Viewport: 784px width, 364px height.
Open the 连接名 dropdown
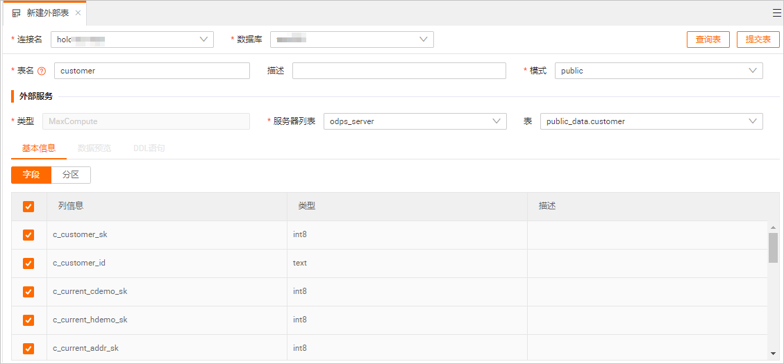(x=132, y=40)
